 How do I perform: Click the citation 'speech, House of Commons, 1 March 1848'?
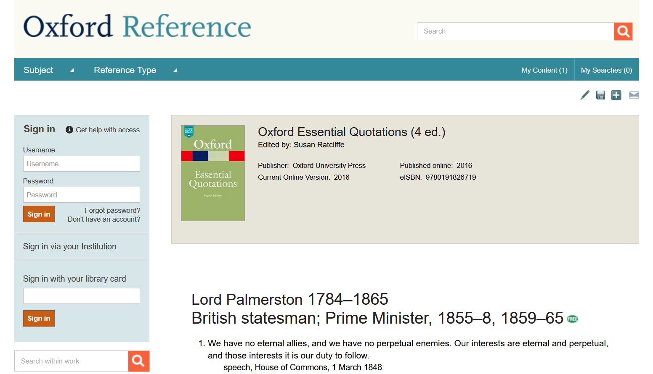pyautogui.click(x=303, y=367)
